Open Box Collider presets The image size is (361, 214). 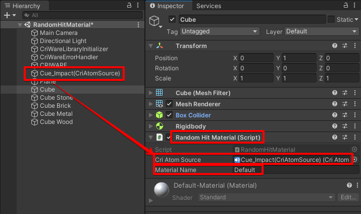[x=345, y=115]
